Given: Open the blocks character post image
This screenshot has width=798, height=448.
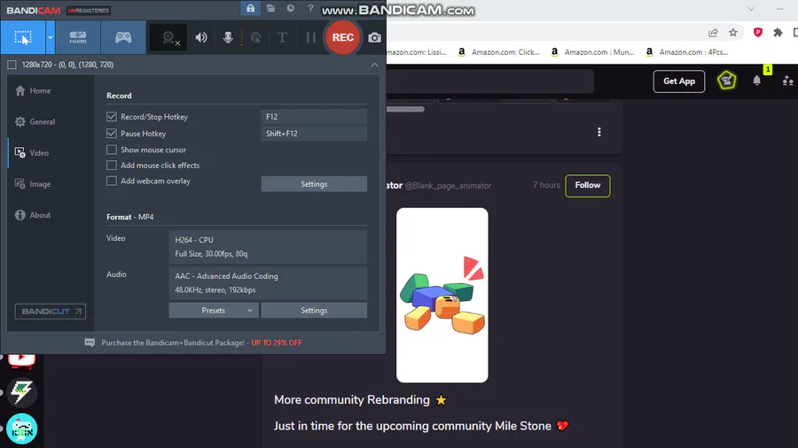Looking at the screenshot, I should [x=442, y=295].
